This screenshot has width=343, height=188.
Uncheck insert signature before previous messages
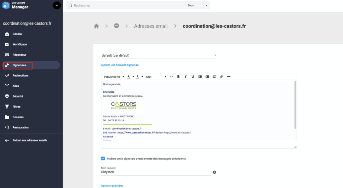(x=103, y=159)
